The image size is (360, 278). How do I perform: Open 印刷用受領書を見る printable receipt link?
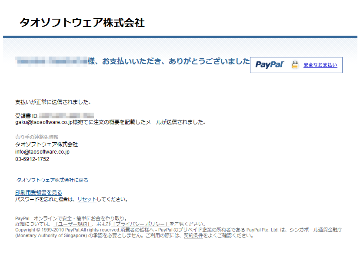39,193
